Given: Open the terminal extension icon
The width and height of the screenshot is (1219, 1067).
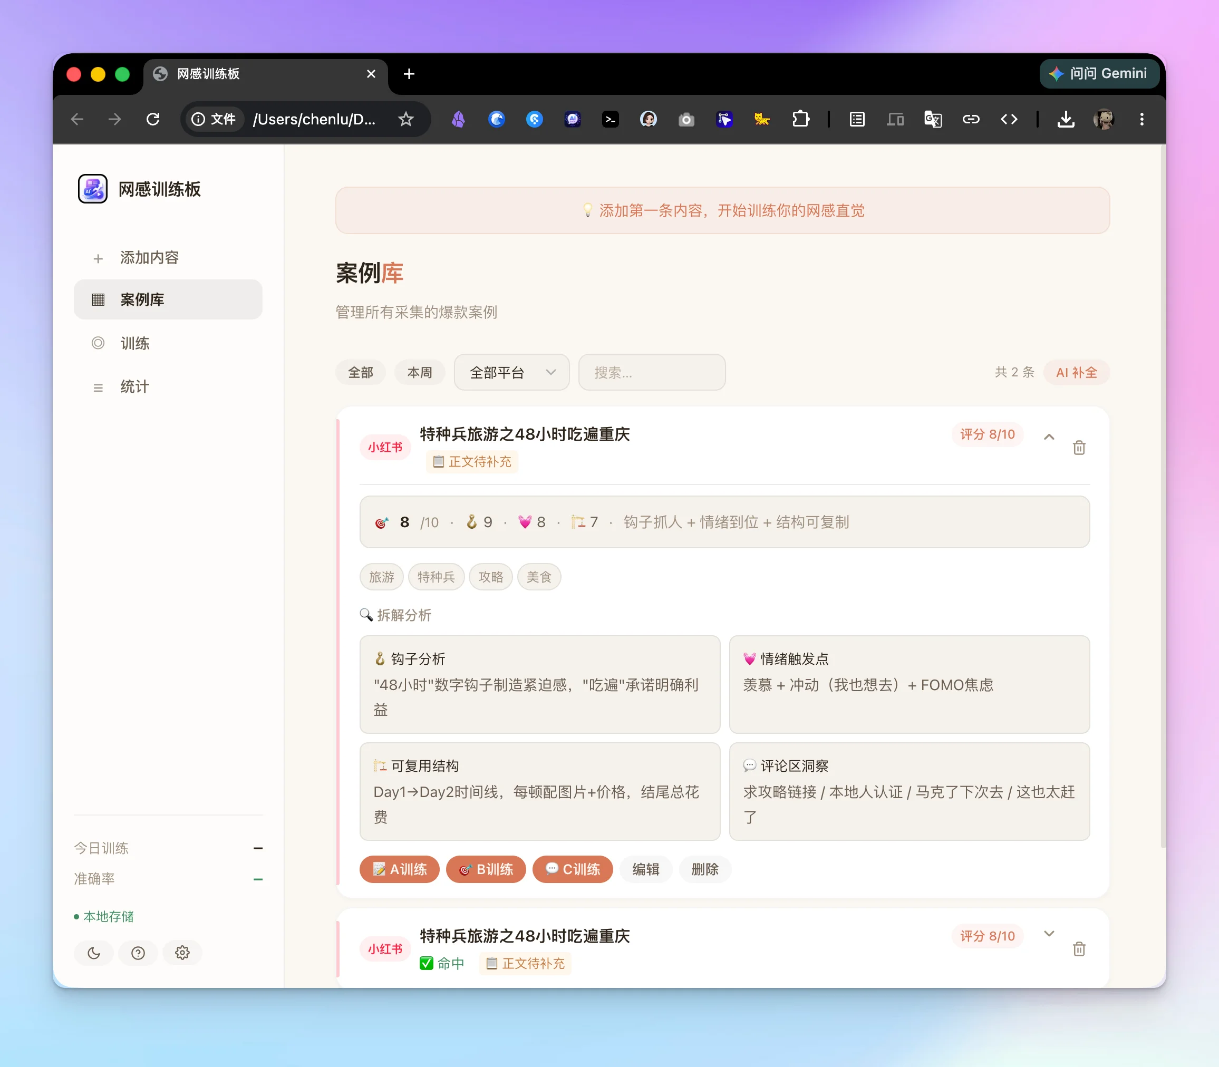Looking at the screenshot, I should click(x=611, y=119).
